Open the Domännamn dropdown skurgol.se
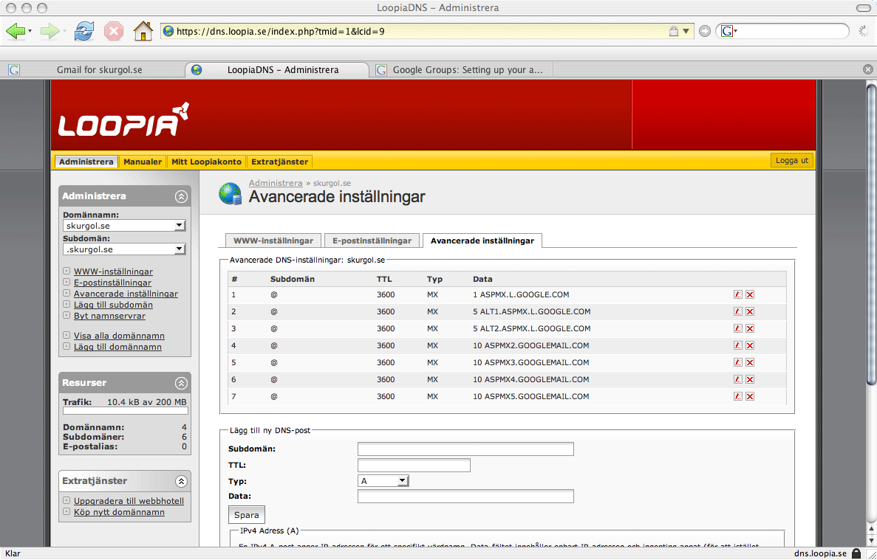The height and width of the screenshot is (560, 877). coord(124,226)
